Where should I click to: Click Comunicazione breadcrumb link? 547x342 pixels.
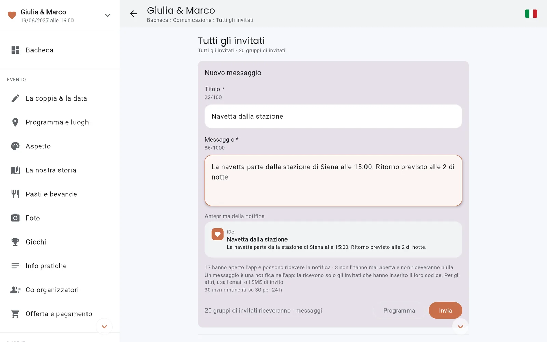click(192, 20)
